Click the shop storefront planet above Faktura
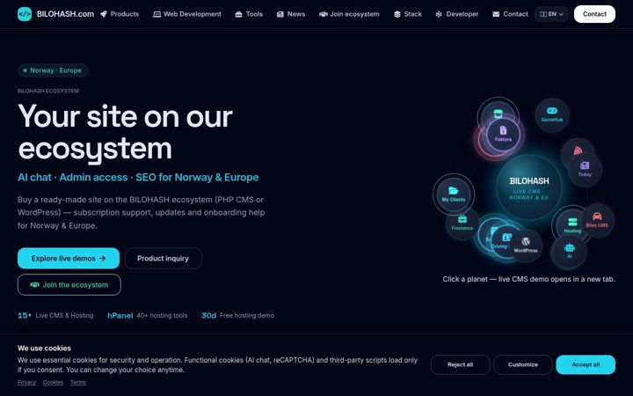This screenshot has height=396, width=633. [x=498, y=112]
